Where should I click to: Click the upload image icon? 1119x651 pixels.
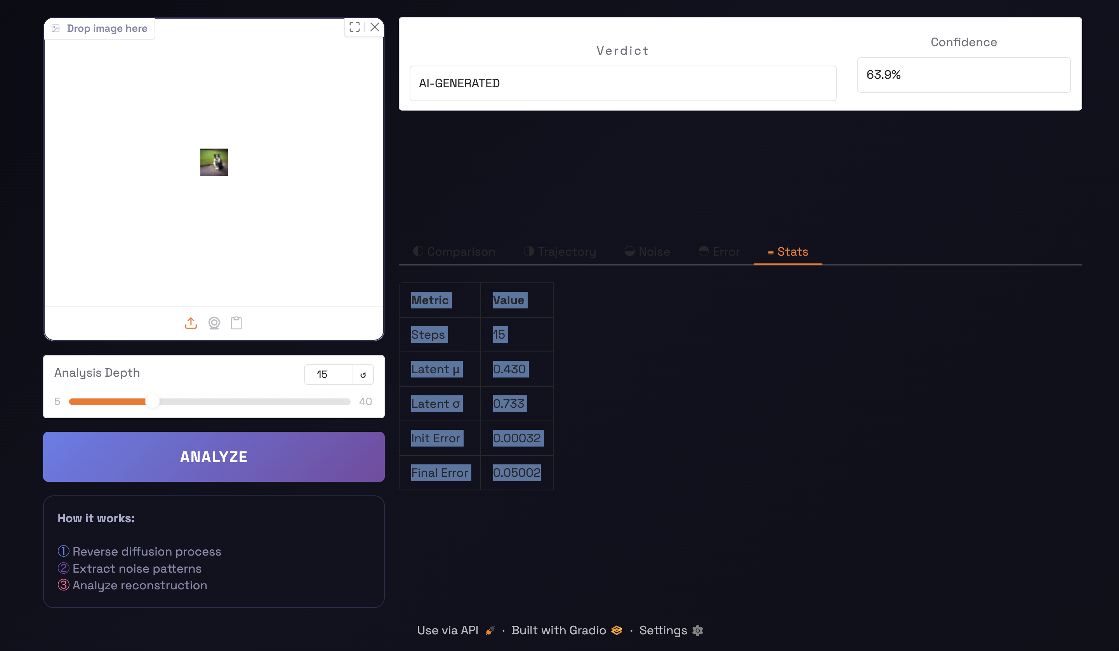(191, 323)
